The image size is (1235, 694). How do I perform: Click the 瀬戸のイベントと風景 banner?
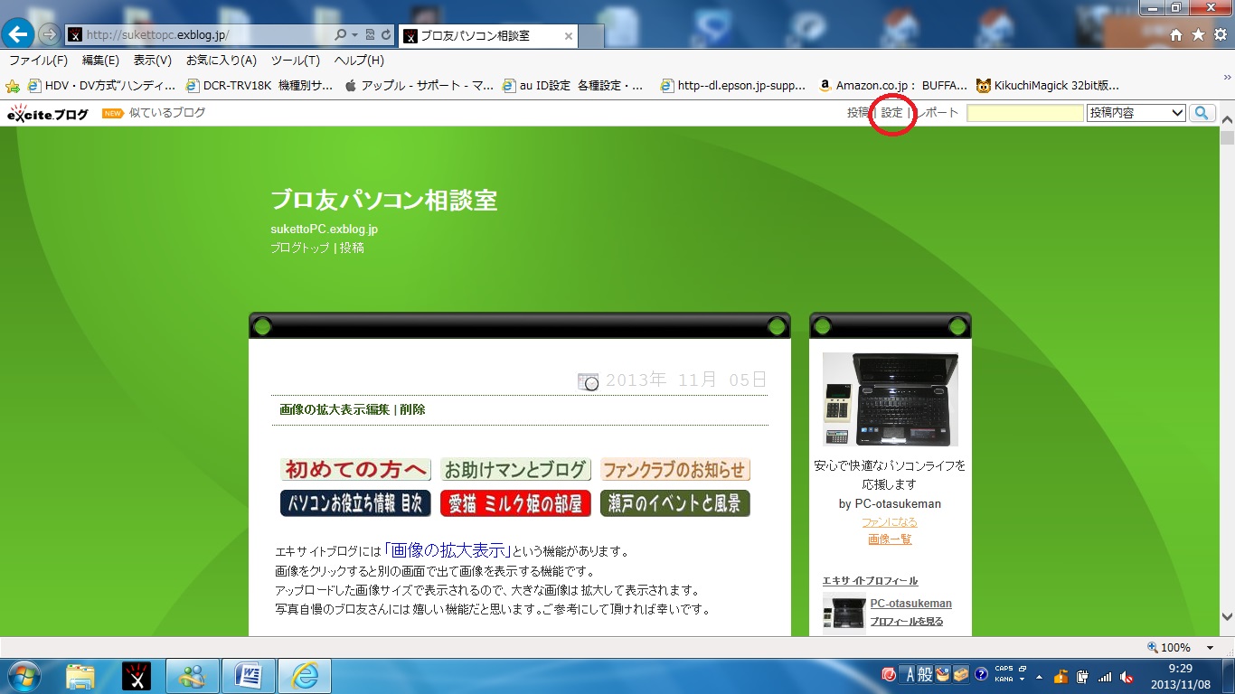coord(675,503)
